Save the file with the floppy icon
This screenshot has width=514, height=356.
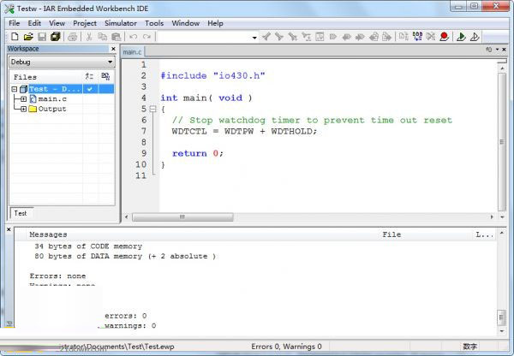(42, 37)
